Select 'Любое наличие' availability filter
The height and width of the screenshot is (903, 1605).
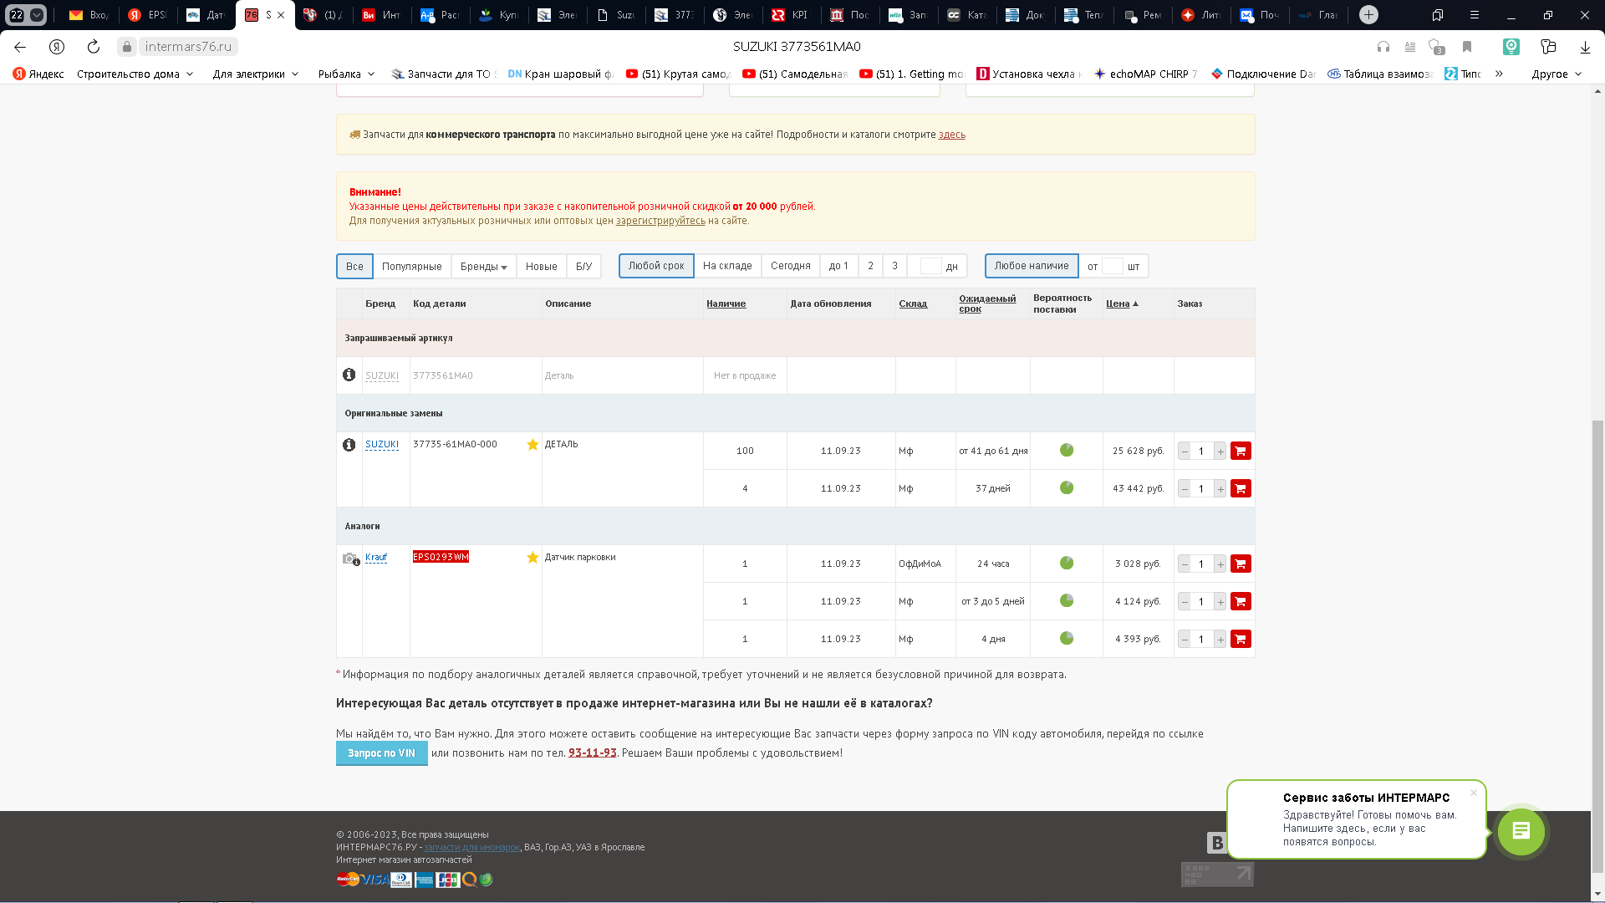point(1031,266)
